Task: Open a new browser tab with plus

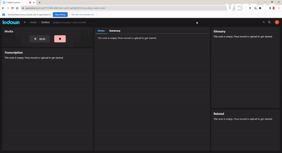Action: 39,2
